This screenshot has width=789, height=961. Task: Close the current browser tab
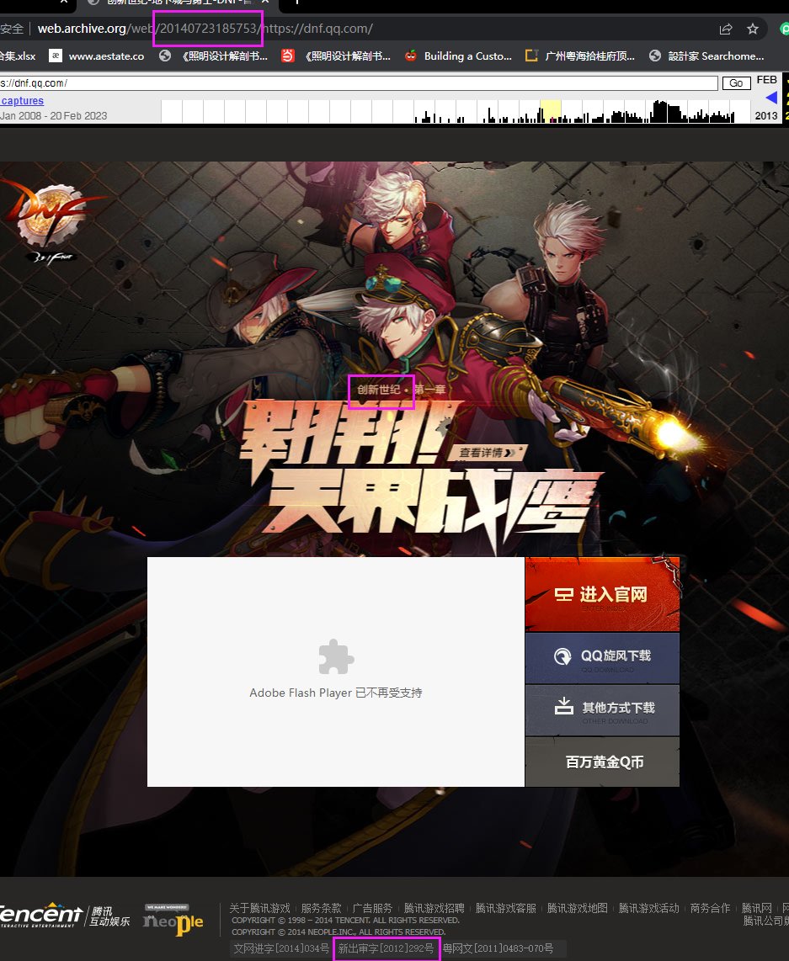coord(265,2)
